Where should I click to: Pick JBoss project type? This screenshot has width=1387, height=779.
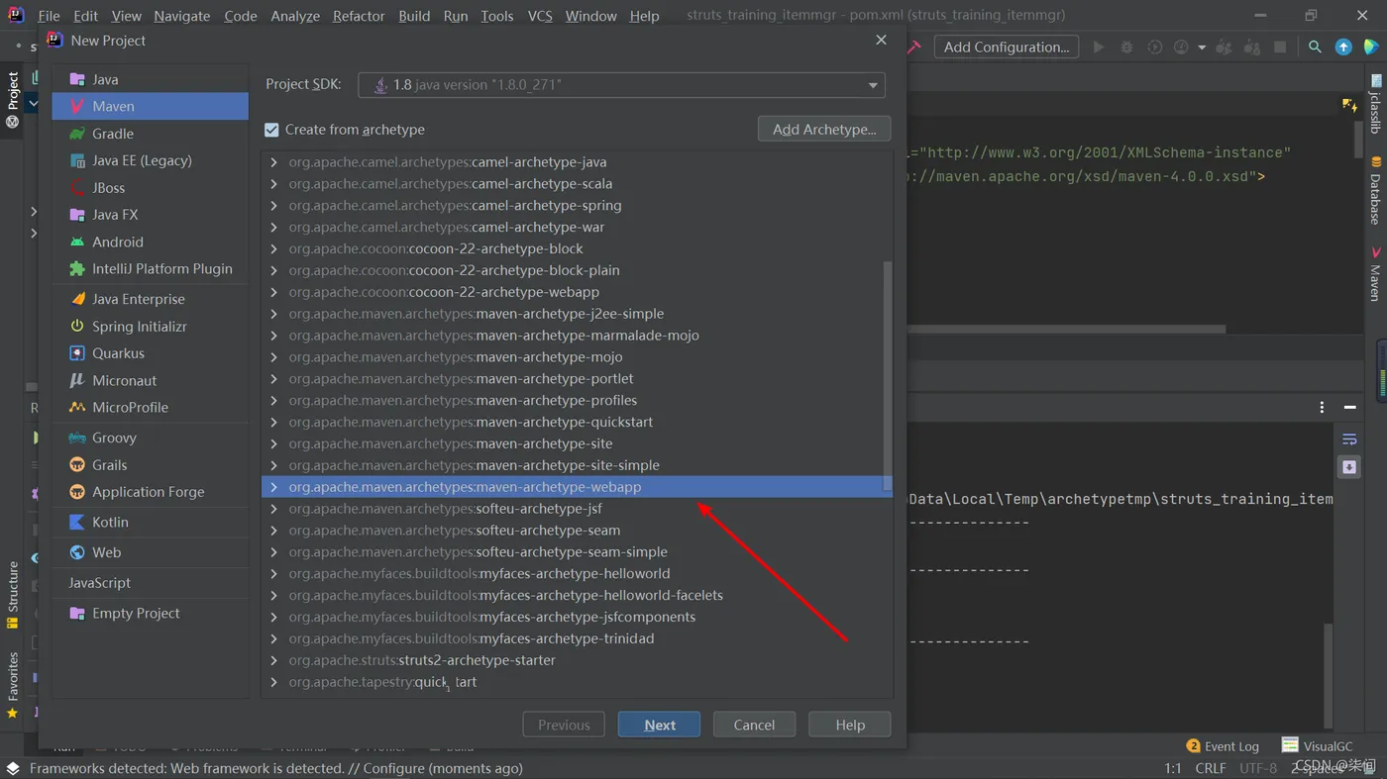coord(150,187)
